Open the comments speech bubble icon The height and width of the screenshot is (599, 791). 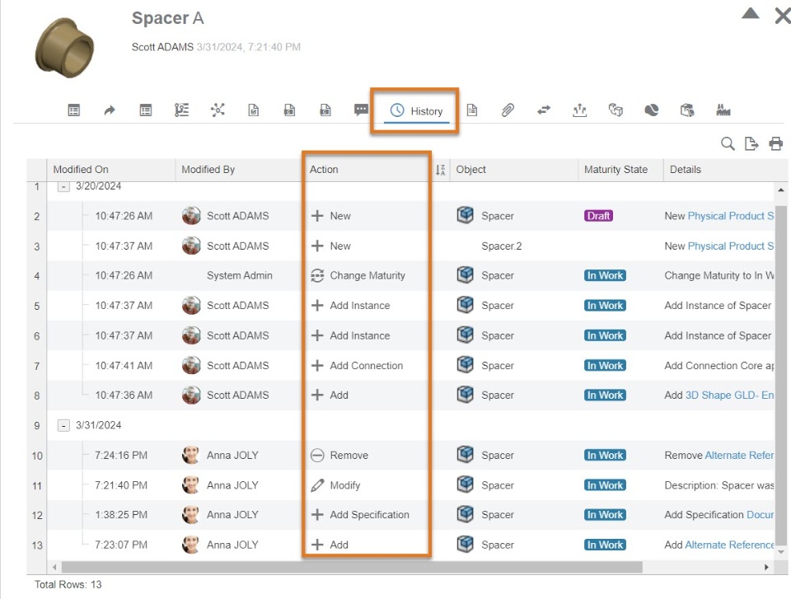(x=361, y=110)
